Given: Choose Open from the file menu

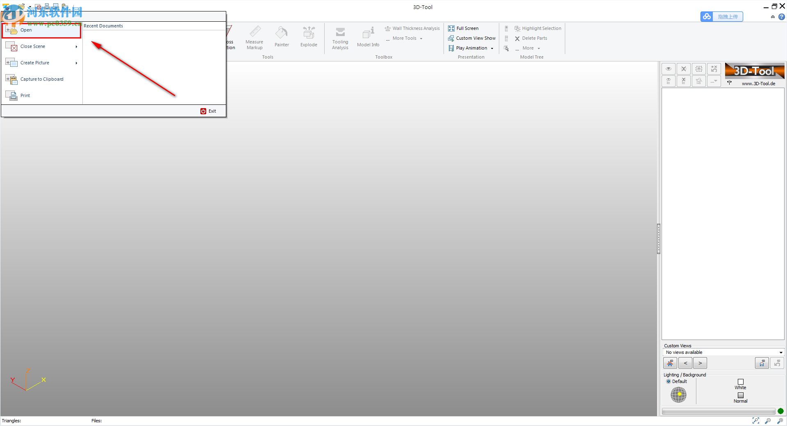Looking at the screenshot, I should [x=26, y=29].
